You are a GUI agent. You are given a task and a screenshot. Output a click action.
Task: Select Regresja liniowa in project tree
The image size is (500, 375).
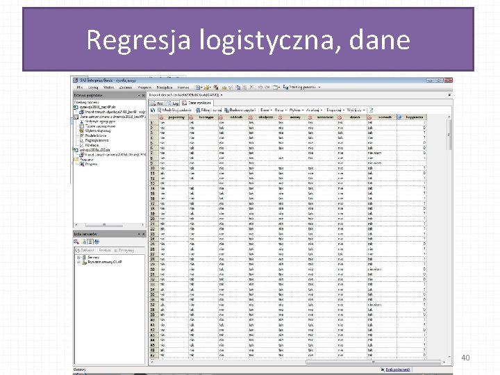coord(97,140)
